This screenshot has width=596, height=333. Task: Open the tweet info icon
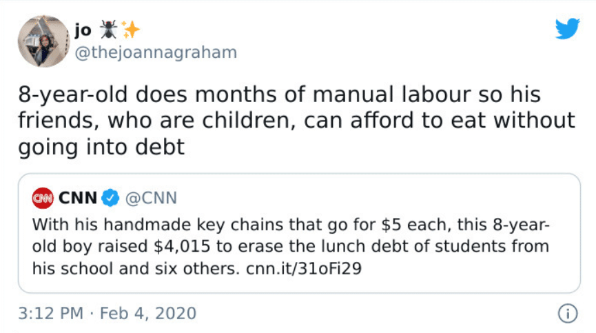(568, 314)
